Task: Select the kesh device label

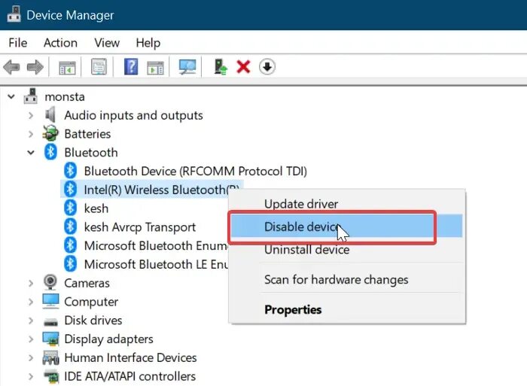Action: point(96,208)
